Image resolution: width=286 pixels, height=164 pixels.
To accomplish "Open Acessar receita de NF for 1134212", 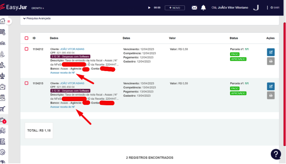I will click(62, 73).
